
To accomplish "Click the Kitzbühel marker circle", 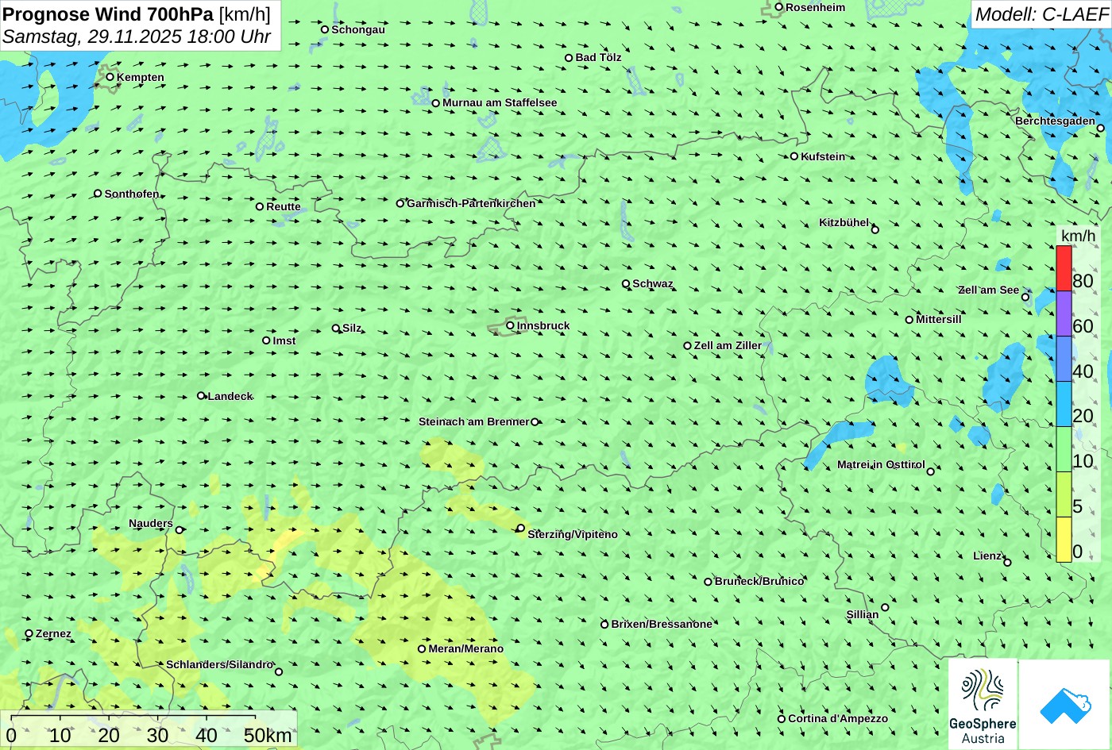I will 875,230.
